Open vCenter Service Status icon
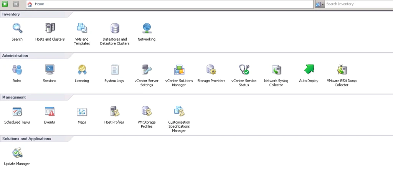 [244, 70]
